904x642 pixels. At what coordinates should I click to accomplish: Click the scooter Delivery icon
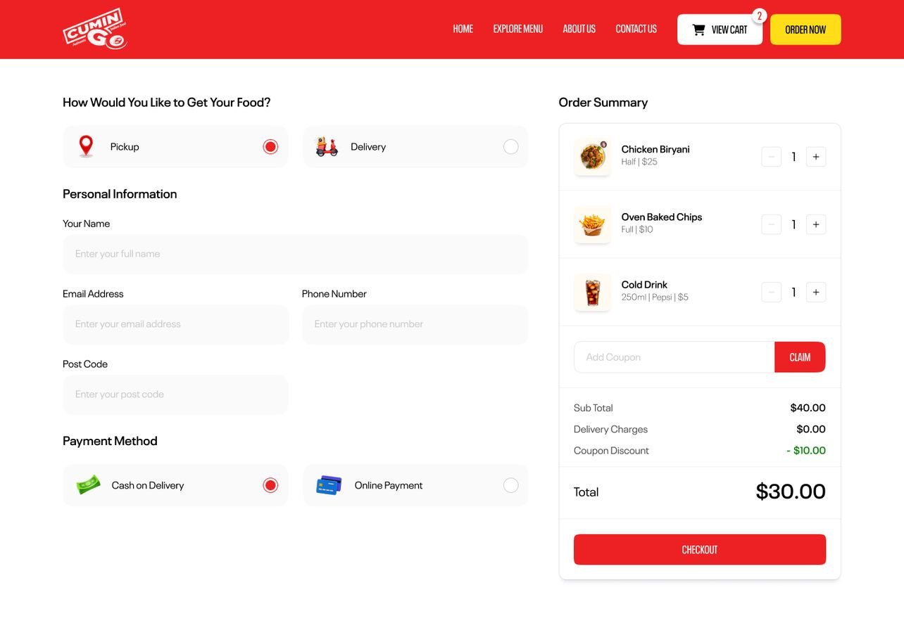327,146
